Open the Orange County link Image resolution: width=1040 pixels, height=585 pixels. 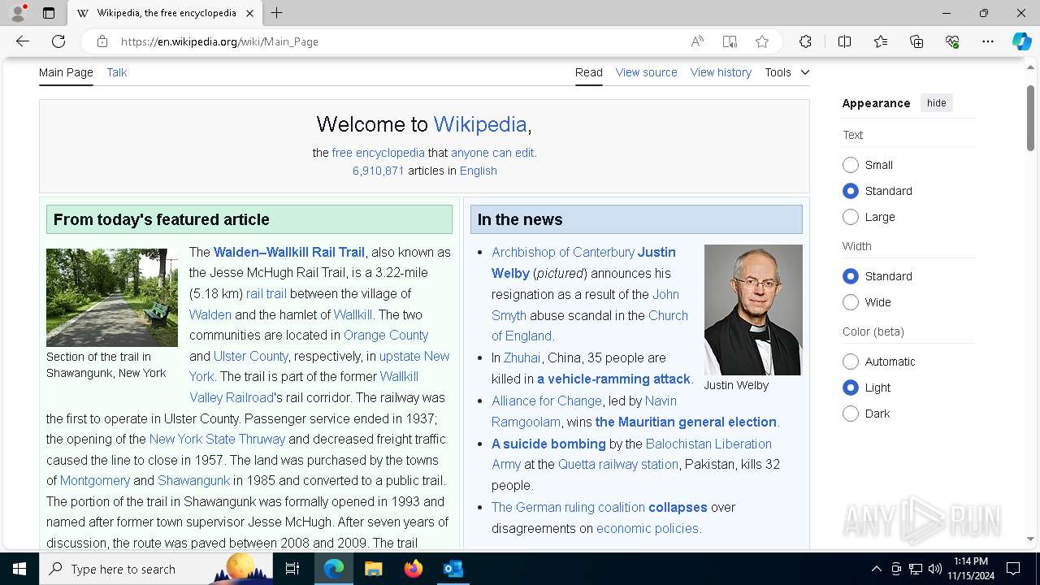(x=386, y=335)
